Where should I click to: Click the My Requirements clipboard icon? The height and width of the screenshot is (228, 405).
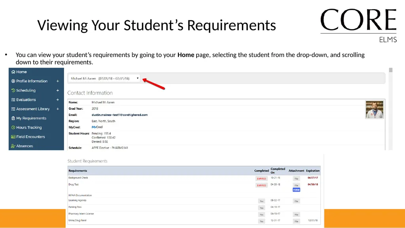point(13,118)
